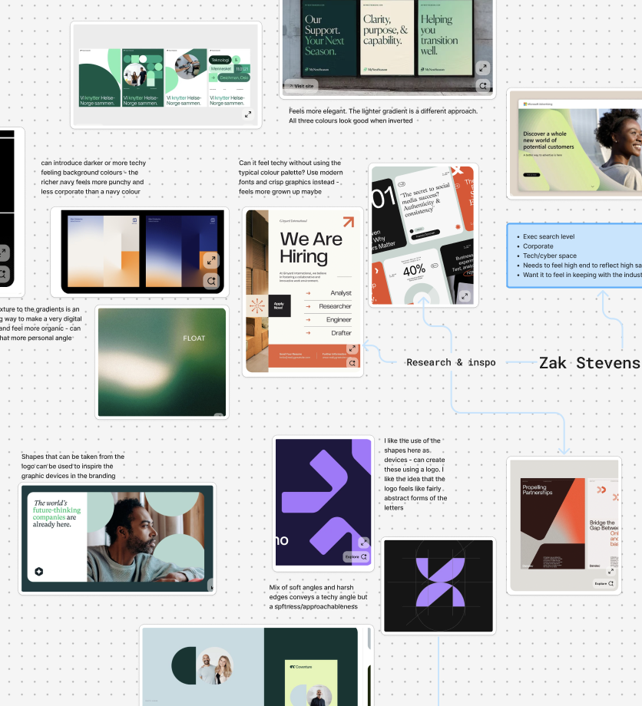Expand the billboard mockup card fullscreen
The width and height of the screenshot is (642, 706).
coord(483,68)
